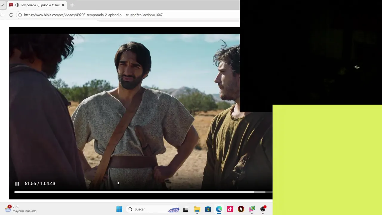Open the red shield app in taskbar

click(x=241, y=209)
